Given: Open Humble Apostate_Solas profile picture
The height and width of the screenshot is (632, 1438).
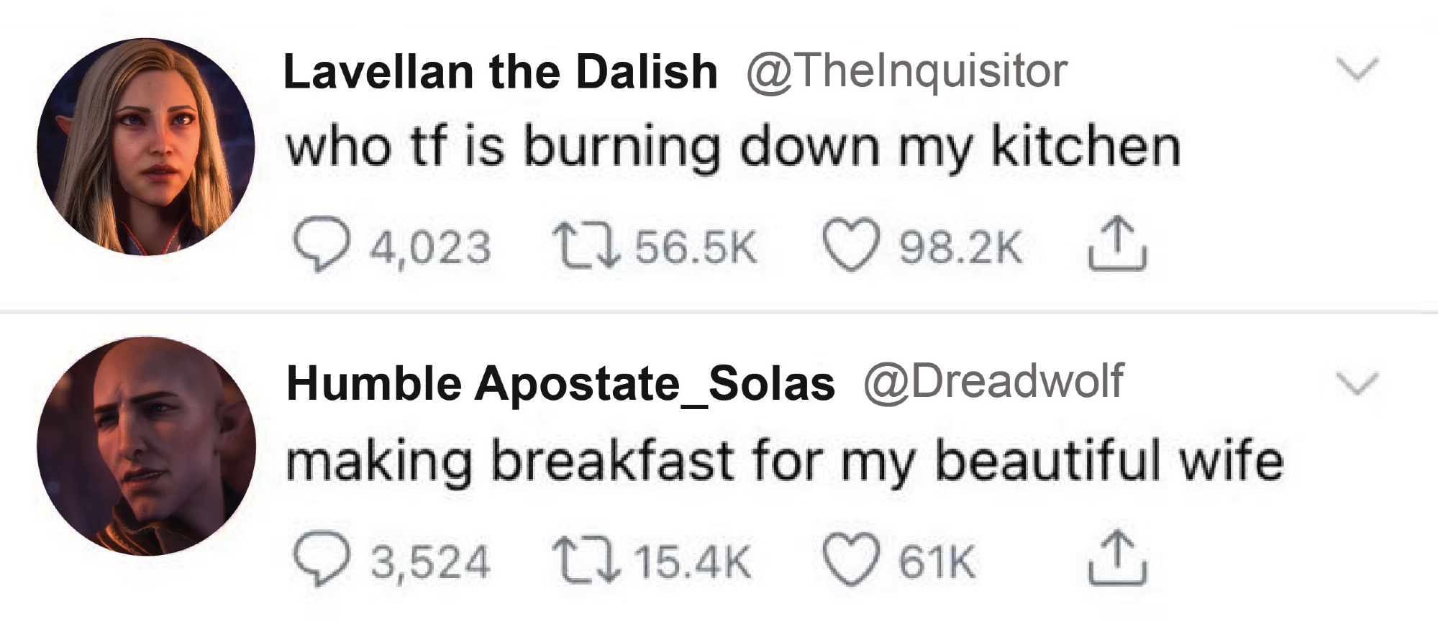Looking at the screenshot, I should pos(146,446).
